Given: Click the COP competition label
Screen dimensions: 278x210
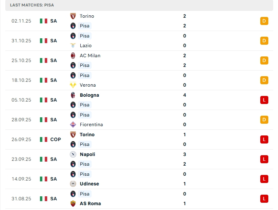Looking at the screenshot, I should pyautogui.click(x=56, y=139).
